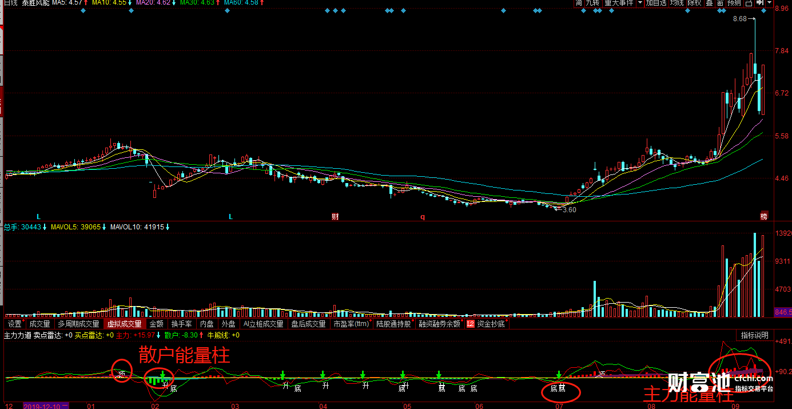Click the 牛熊线: +0 readout

point(223,335)
